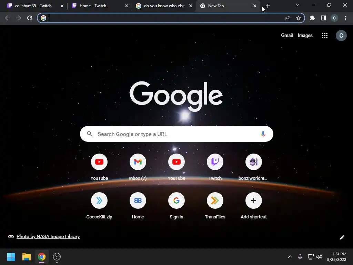Switch to the 'do you know who else' tab
This screenshot has width=353, height=265.
point(164,6)
